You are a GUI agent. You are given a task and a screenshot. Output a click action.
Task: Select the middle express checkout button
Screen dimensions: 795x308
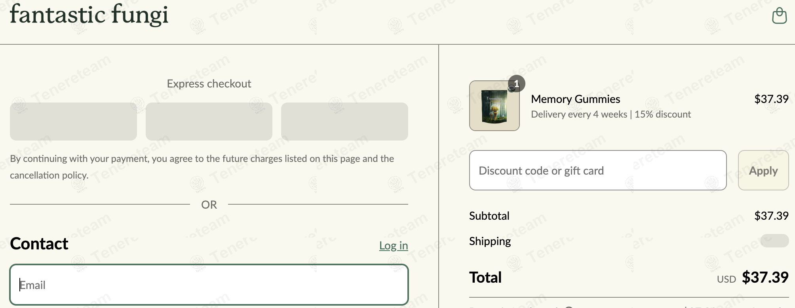click(x=209, y=122)
